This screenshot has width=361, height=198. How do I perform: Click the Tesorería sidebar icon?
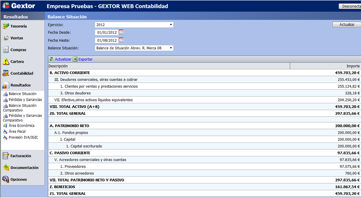pyautogui.click(x=6, y=26)
